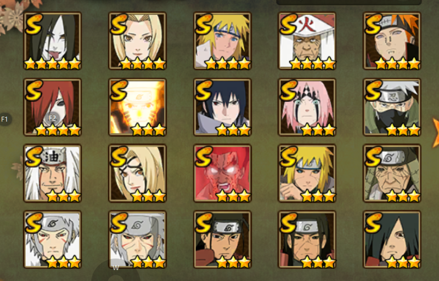Choose the blonde Tsunade portrait in top row
Screen dimensions: 439x281
pyautogui.click(x=138, y=41)
